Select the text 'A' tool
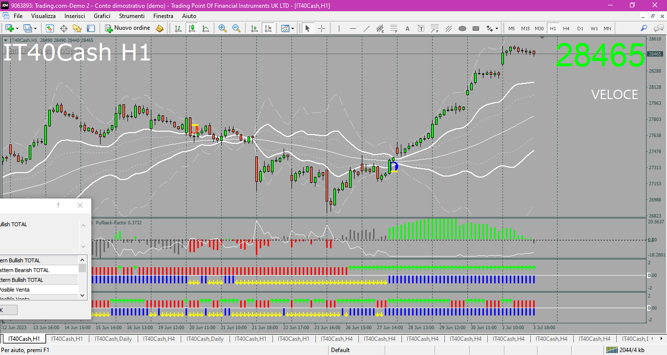The width and height of the screenshot is (667, 355). [407, 28]
